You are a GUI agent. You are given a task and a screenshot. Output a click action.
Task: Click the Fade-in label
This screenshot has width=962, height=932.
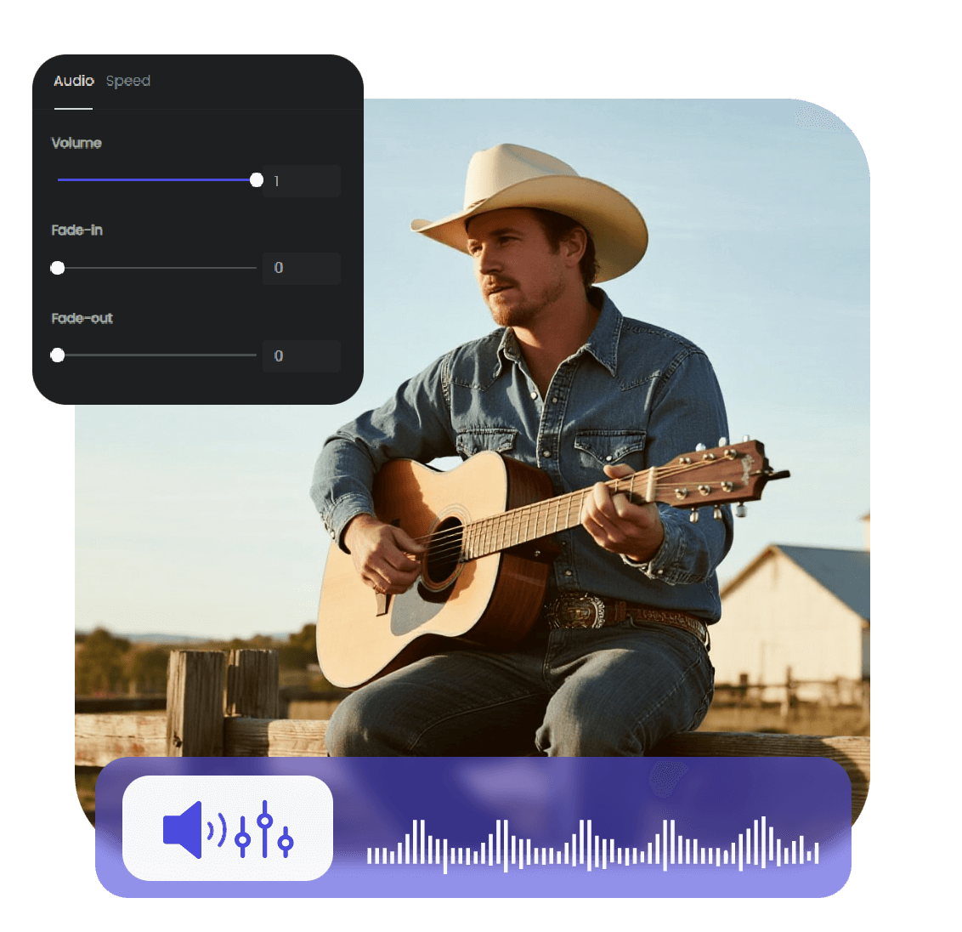tap(77, 230)
